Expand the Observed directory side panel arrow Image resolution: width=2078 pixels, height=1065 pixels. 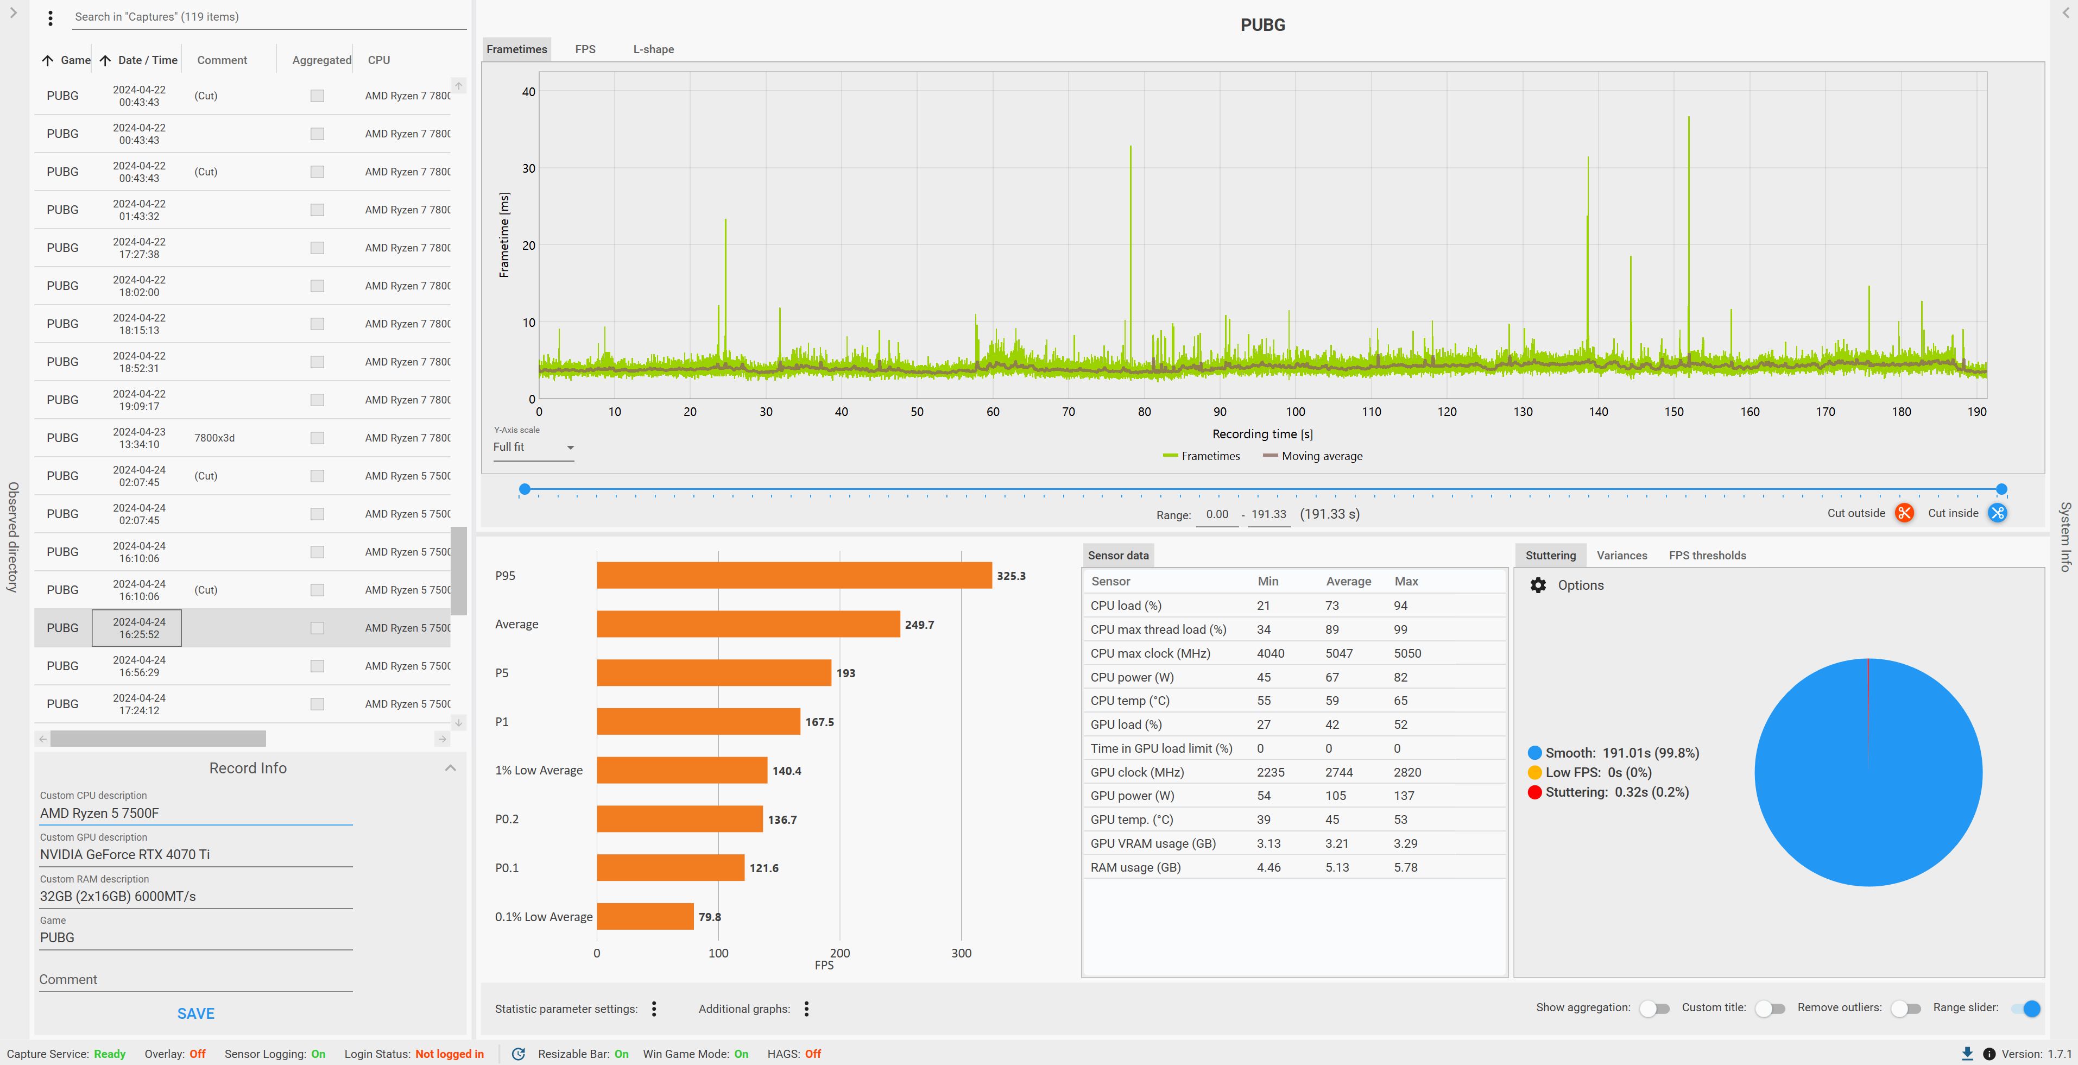click(x=13, y=13)
